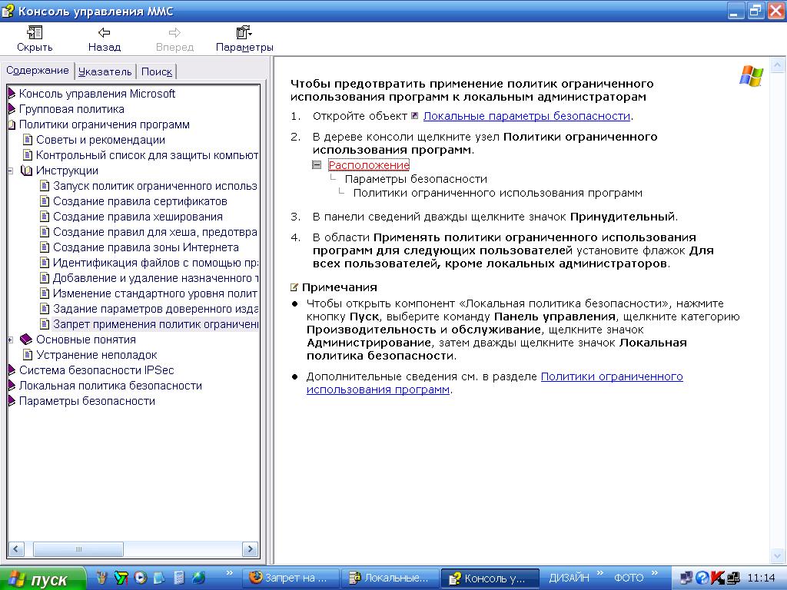Open Параметры безопасности book icon
Screen dimensions: 787x590
pos(12,401)
